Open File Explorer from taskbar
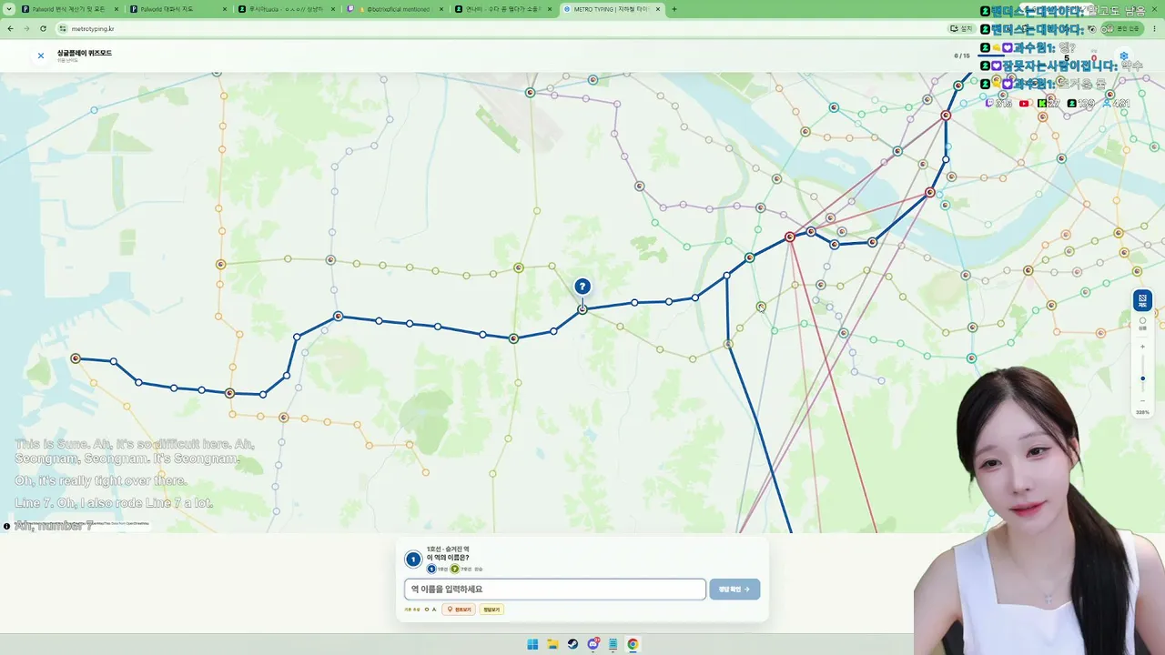The image size is (1165, 655). (x=552, y=644)
